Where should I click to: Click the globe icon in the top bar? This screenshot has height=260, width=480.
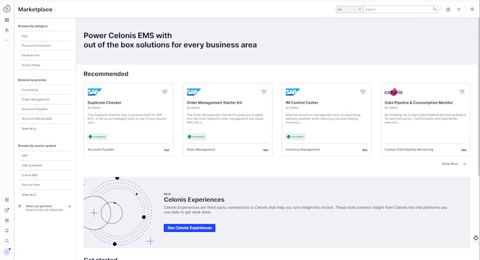pos(472,9)
